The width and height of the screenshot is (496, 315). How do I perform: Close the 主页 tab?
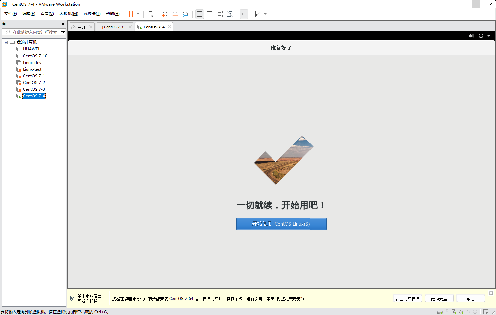click(x=91, y=27)
